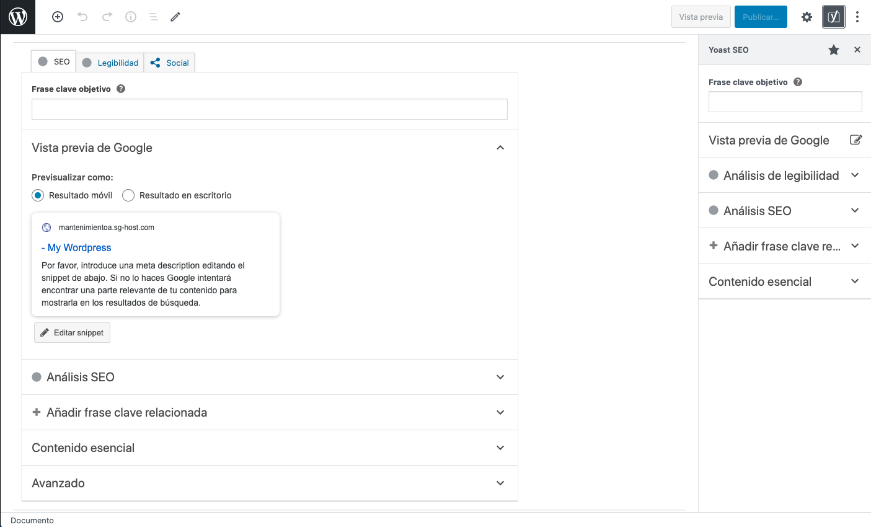Expand Contenido esencial in the main panel

click(x=500, y=448)
